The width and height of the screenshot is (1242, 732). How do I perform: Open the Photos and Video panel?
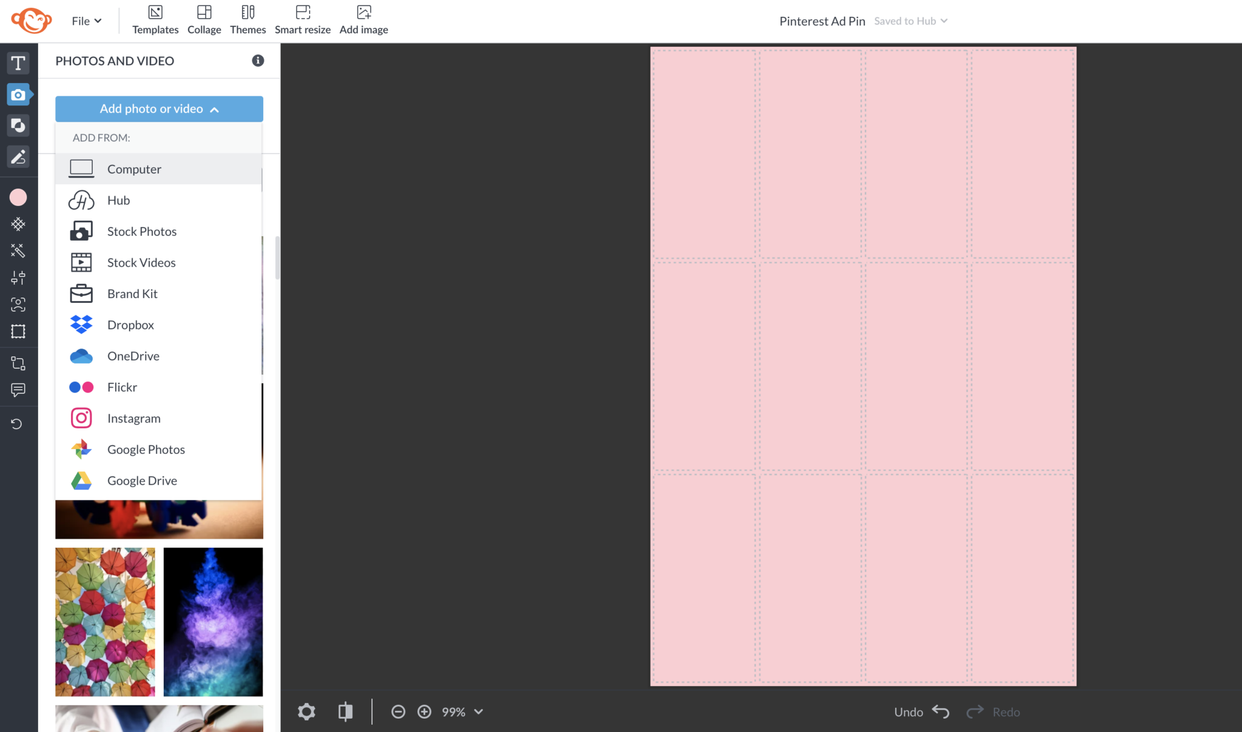click(18, 94)
